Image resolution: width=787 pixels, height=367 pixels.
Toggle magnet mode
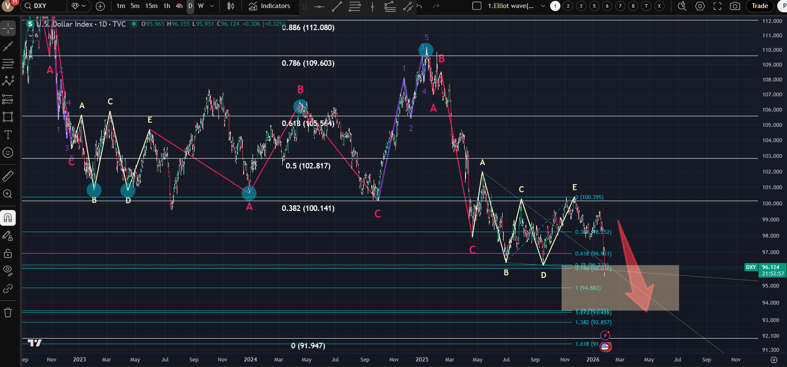[8, 218]
